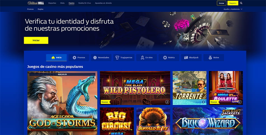Click the William Hill logo

[36, 3]
